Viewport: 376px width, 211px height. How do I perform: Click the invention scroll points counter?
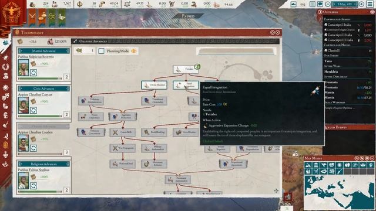[85, 50]
